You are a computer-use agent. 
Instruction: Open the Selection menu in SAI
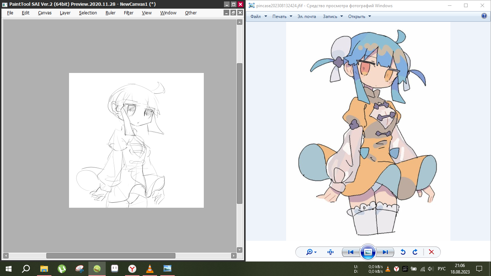coord(88,13)
